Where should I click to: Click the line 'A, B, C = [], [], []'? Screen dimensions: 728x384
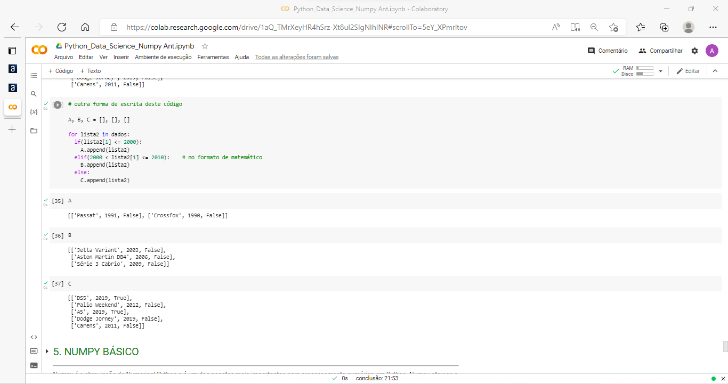(99, 120)
